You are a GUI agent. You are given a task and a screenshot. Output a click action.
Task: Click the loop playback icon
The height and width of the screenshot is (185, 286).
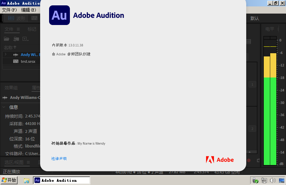point(258,160)
